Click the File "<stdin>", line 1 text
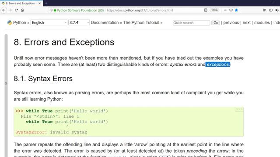 (50, 116)
